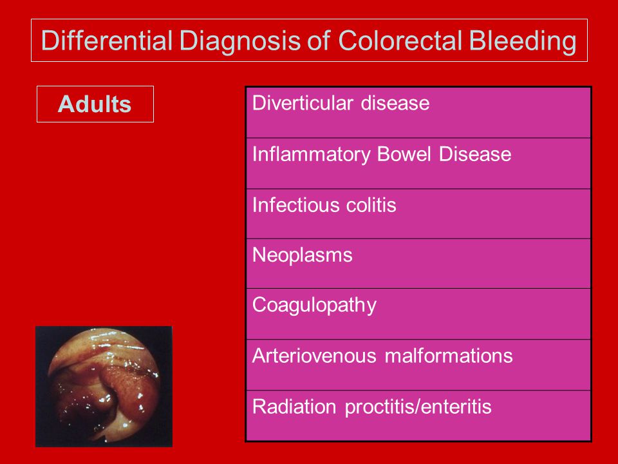Image resolution: width=618 pixels, height=464 pixels.
Task: Click the word Diagnosis in title
Action: [239, 41]
